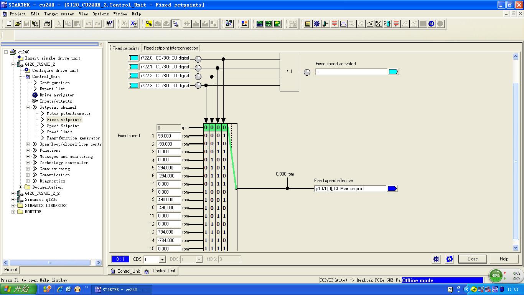Click the Offline mode status bar indicator
This screenshot has width=524, height=295.
coord(442,280)
